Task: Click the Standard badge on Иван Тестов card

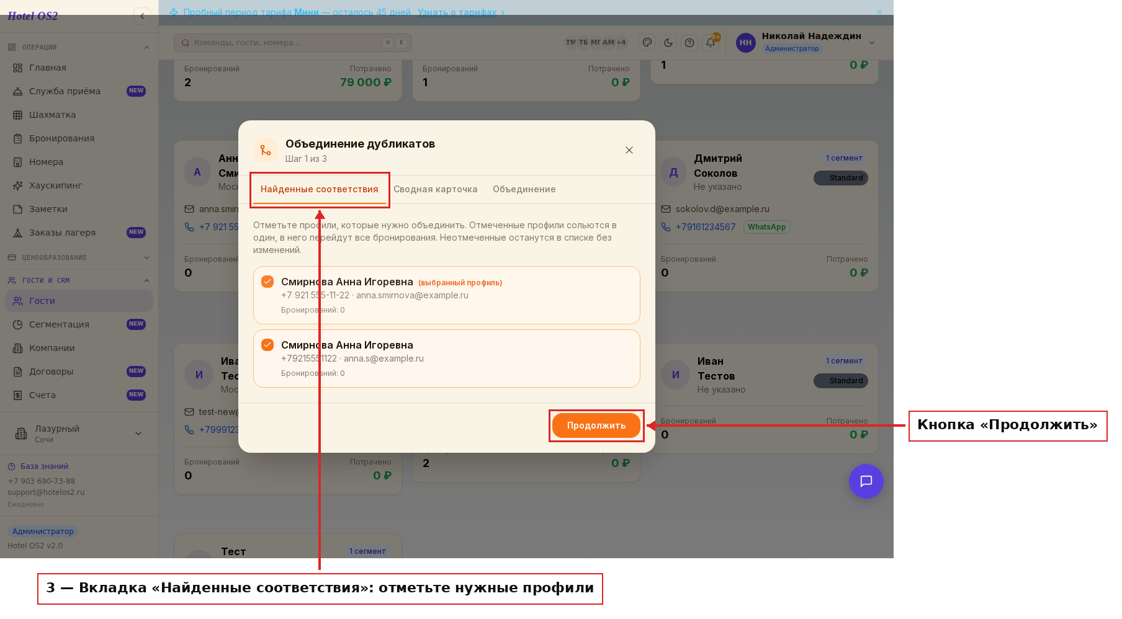Action: 841,381
